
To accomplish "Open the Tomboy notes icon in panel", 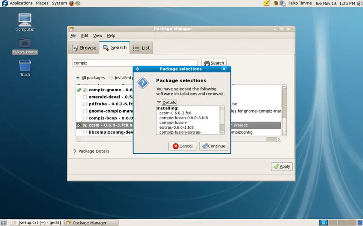I will pos(267,3).
